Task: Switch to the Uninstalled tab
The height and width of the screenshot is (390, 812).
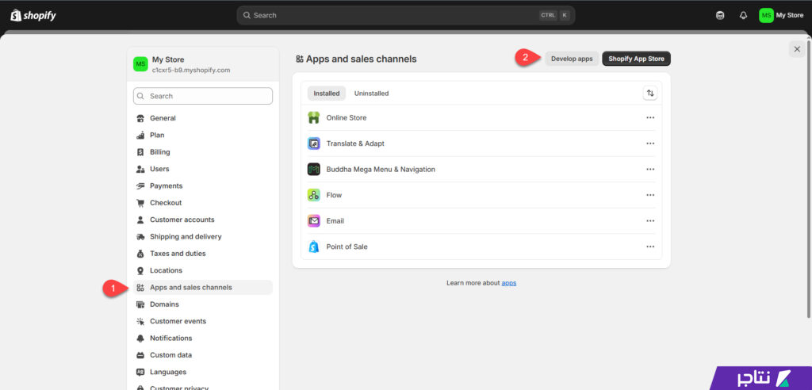Action: (371, 94)
